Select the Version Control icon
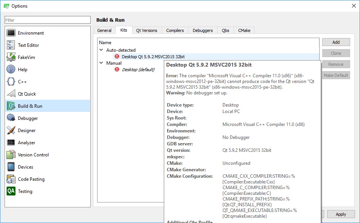This screenshot has height=223, width=360. [11, 155]
